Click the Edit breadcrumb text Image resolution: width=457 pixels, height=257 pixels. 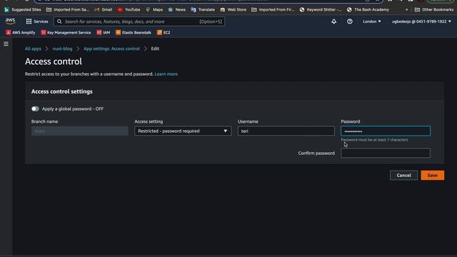point(155,49)
